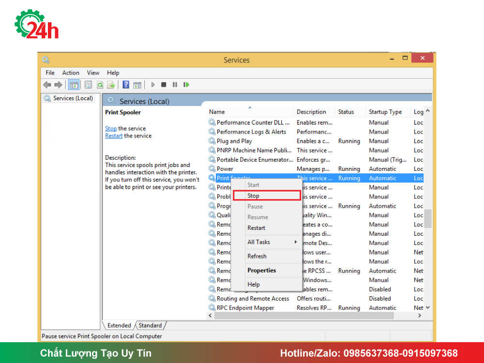The height and width of the screenshot is (363, 484).
Task: Open the blue Help question-mark toolbar icon
Action: tap(126, 85)
